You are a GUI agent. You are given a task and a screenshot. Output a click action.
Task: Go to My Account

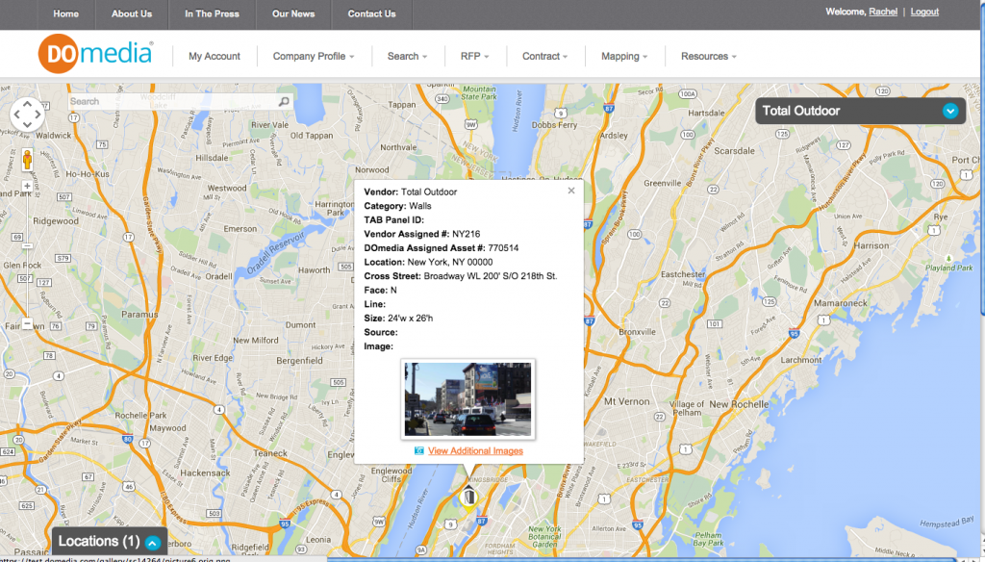(215, 56)
